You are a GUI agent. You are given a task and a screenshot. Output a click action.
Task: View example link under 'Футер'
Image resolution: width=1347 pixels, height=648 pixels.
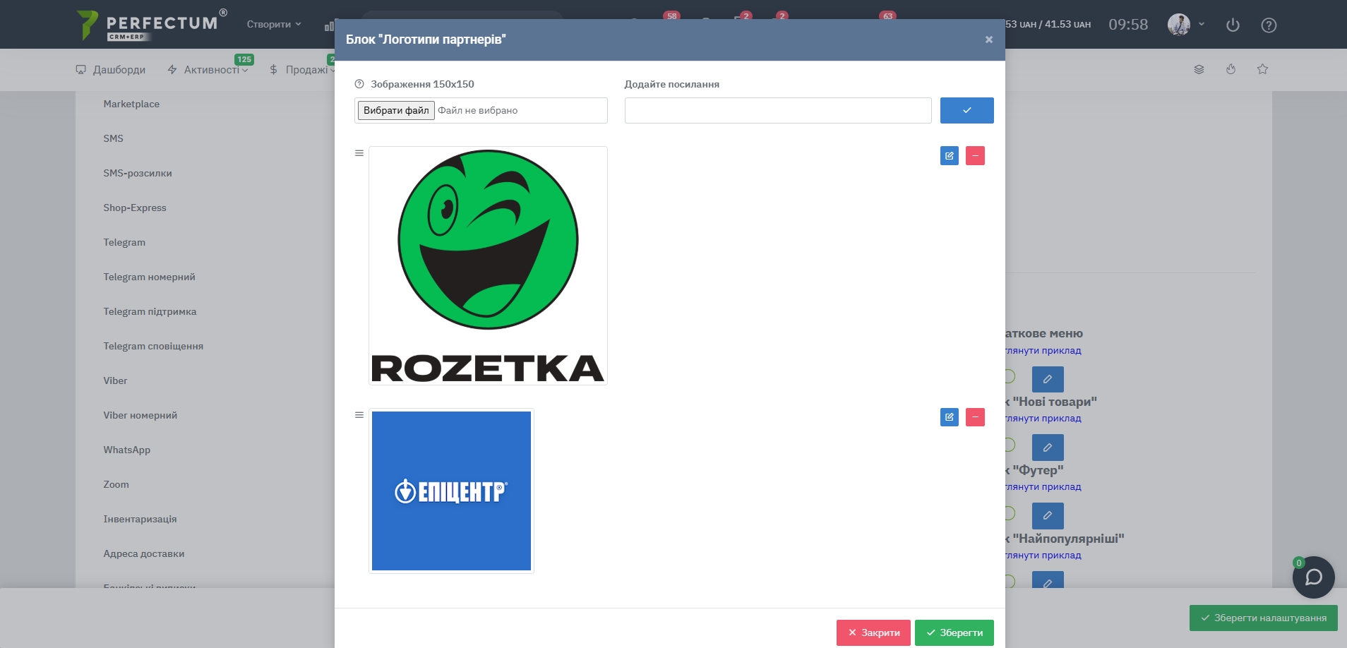point(1043,487)
